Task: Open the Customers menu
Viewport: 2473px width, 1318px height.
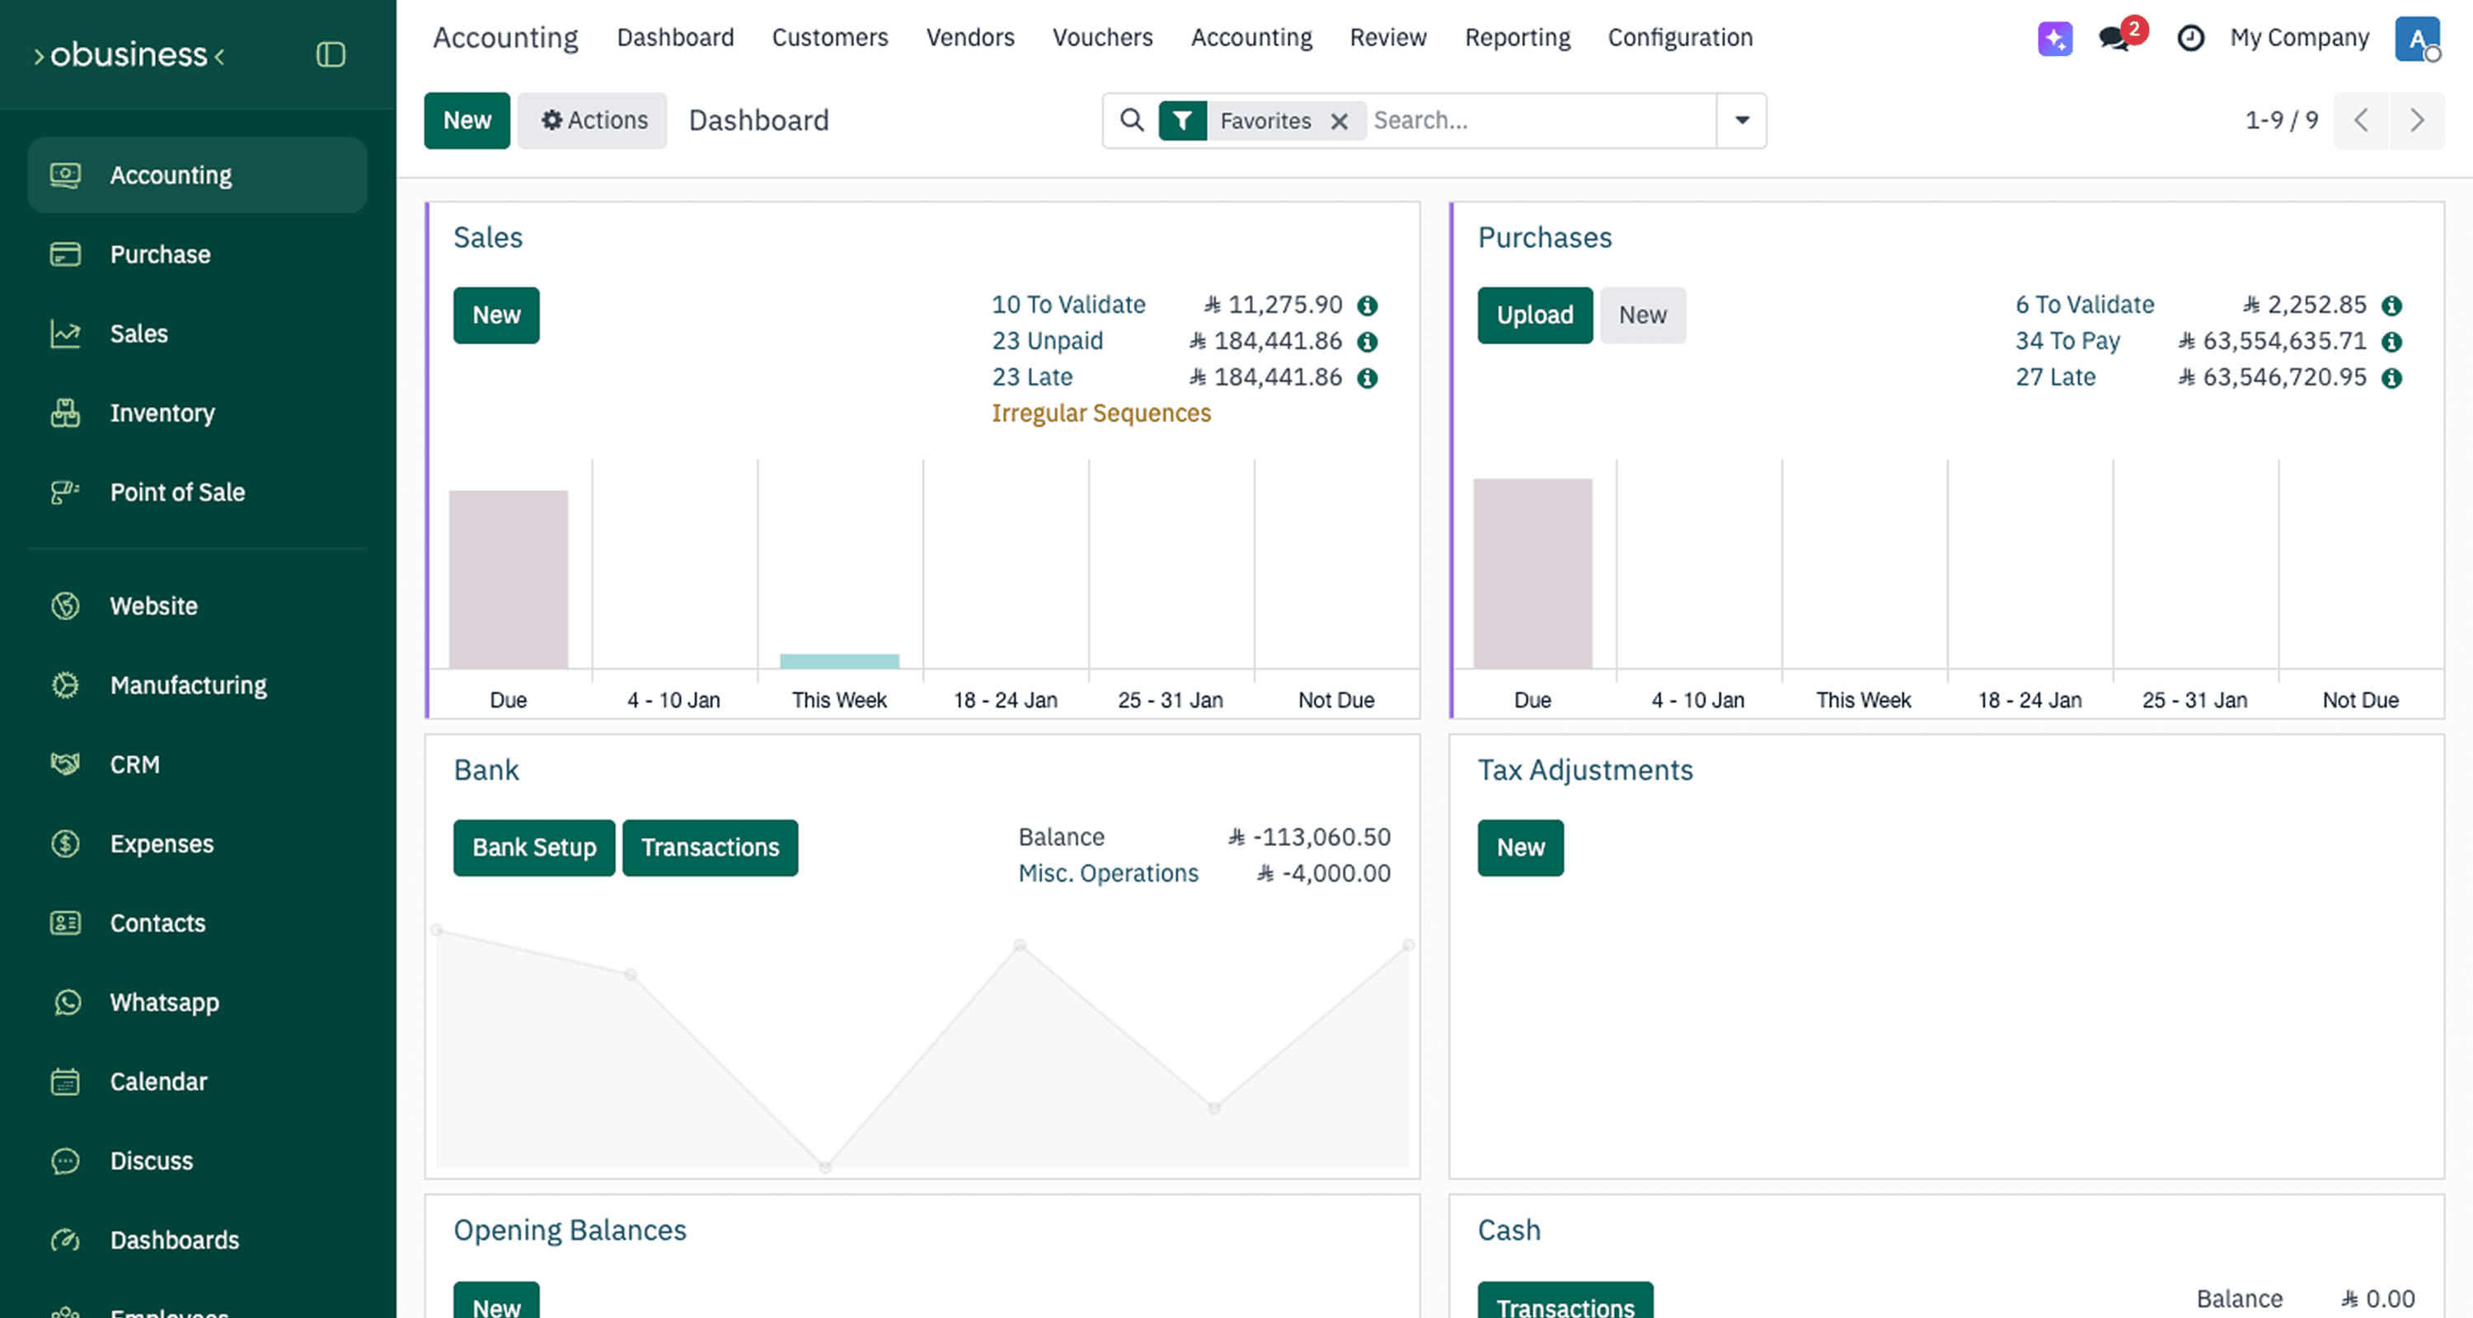Action: pos(828,37)
